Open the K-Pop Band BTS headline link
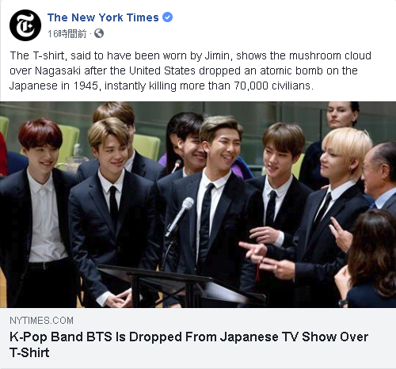The width and height of the screenshot is (396, 369). (x=188, y=337)
